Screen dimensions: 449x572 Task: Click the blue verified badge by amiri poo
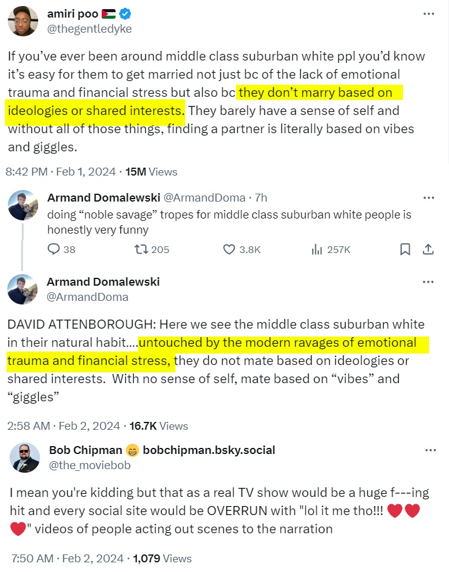[x=123, y=14]
